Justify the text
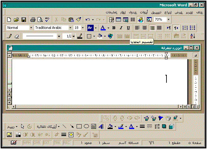This screenshot has width=207, height=149. coord(159,28)
